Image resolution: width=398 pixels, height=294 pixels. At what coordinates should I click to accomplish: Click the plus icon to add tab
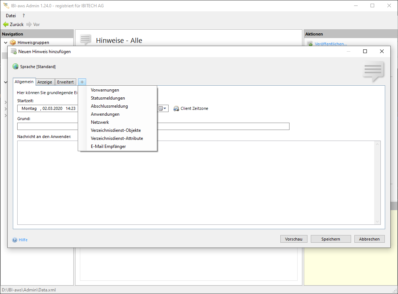point(82,82)
